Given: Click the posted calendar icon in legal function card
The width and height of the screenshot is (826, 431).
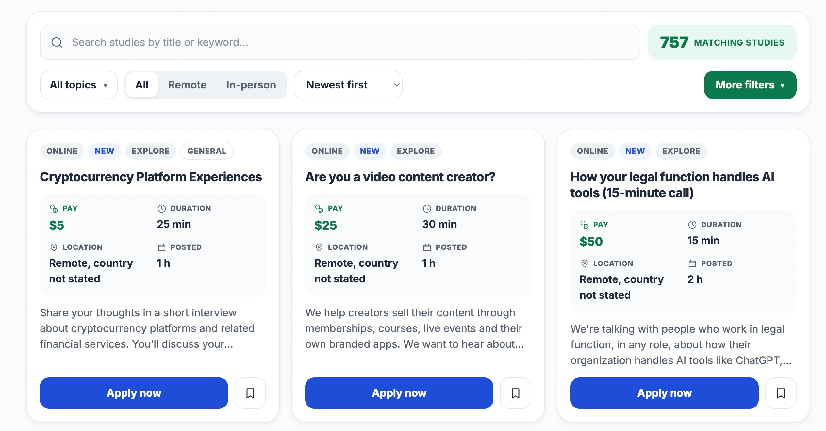Looking at the screenshot, I should click(692, 263).
